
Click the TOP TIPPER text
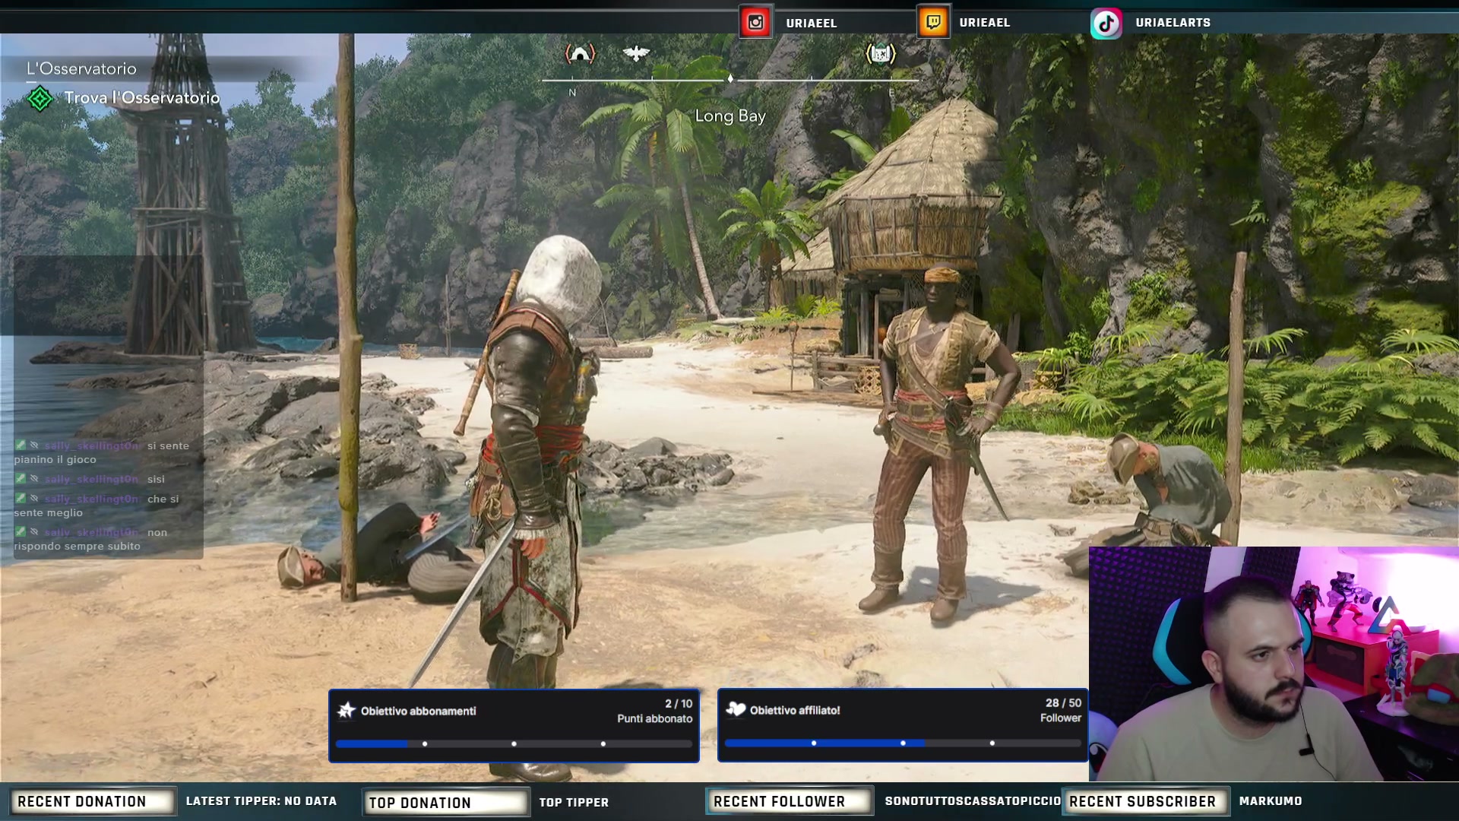pos(574,802)
